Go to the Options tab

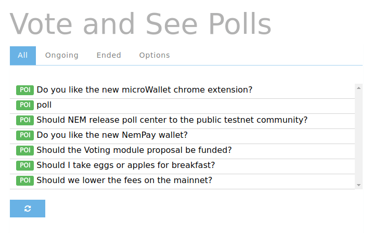pos(155,55)
